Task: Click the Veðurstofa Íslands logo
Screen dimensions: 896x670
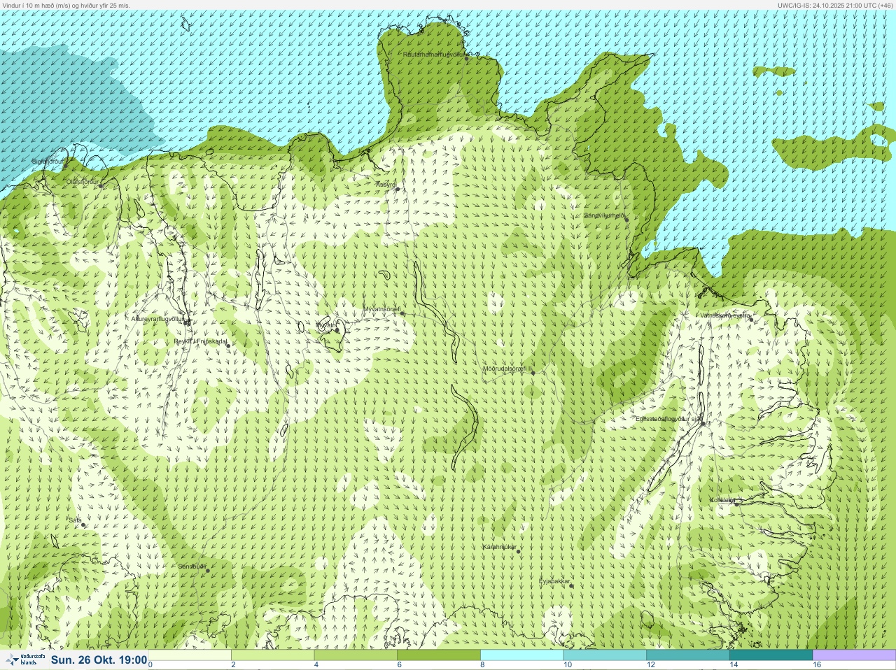Action: click(24, 660)
